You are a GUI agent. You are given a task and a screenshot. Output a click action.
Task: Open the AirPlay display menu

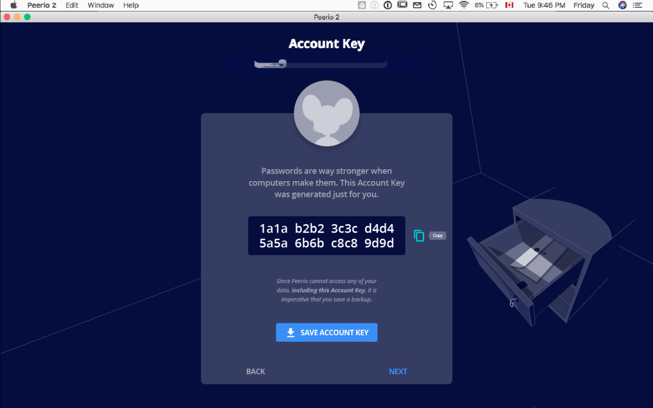point(448,5)
